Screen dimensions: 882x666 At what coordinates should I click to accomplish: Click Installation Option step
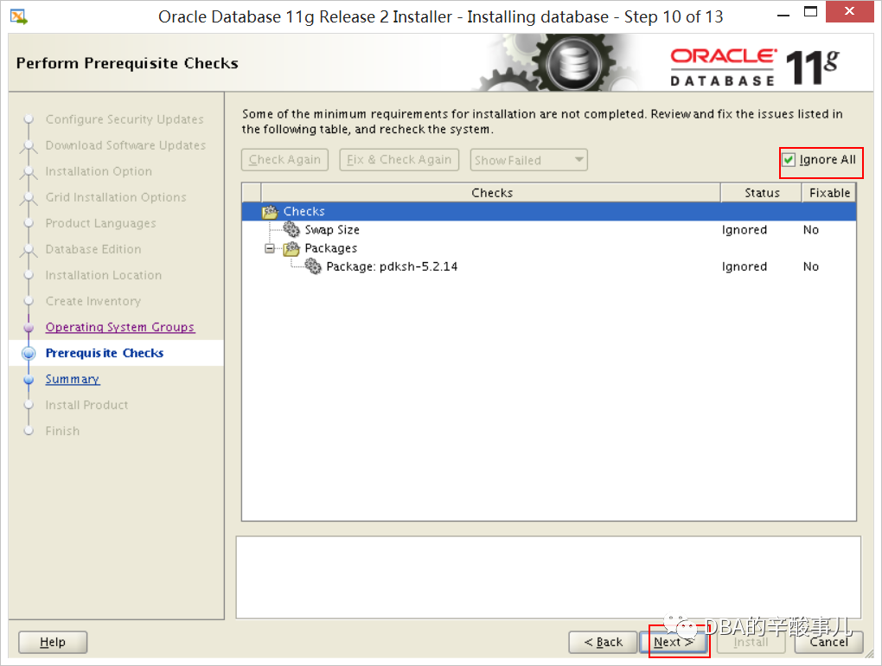click(99, 171)
